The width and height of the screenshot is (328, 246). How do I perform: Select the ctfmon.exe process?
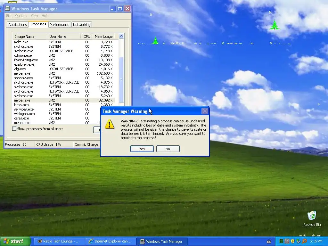(63, 55)
